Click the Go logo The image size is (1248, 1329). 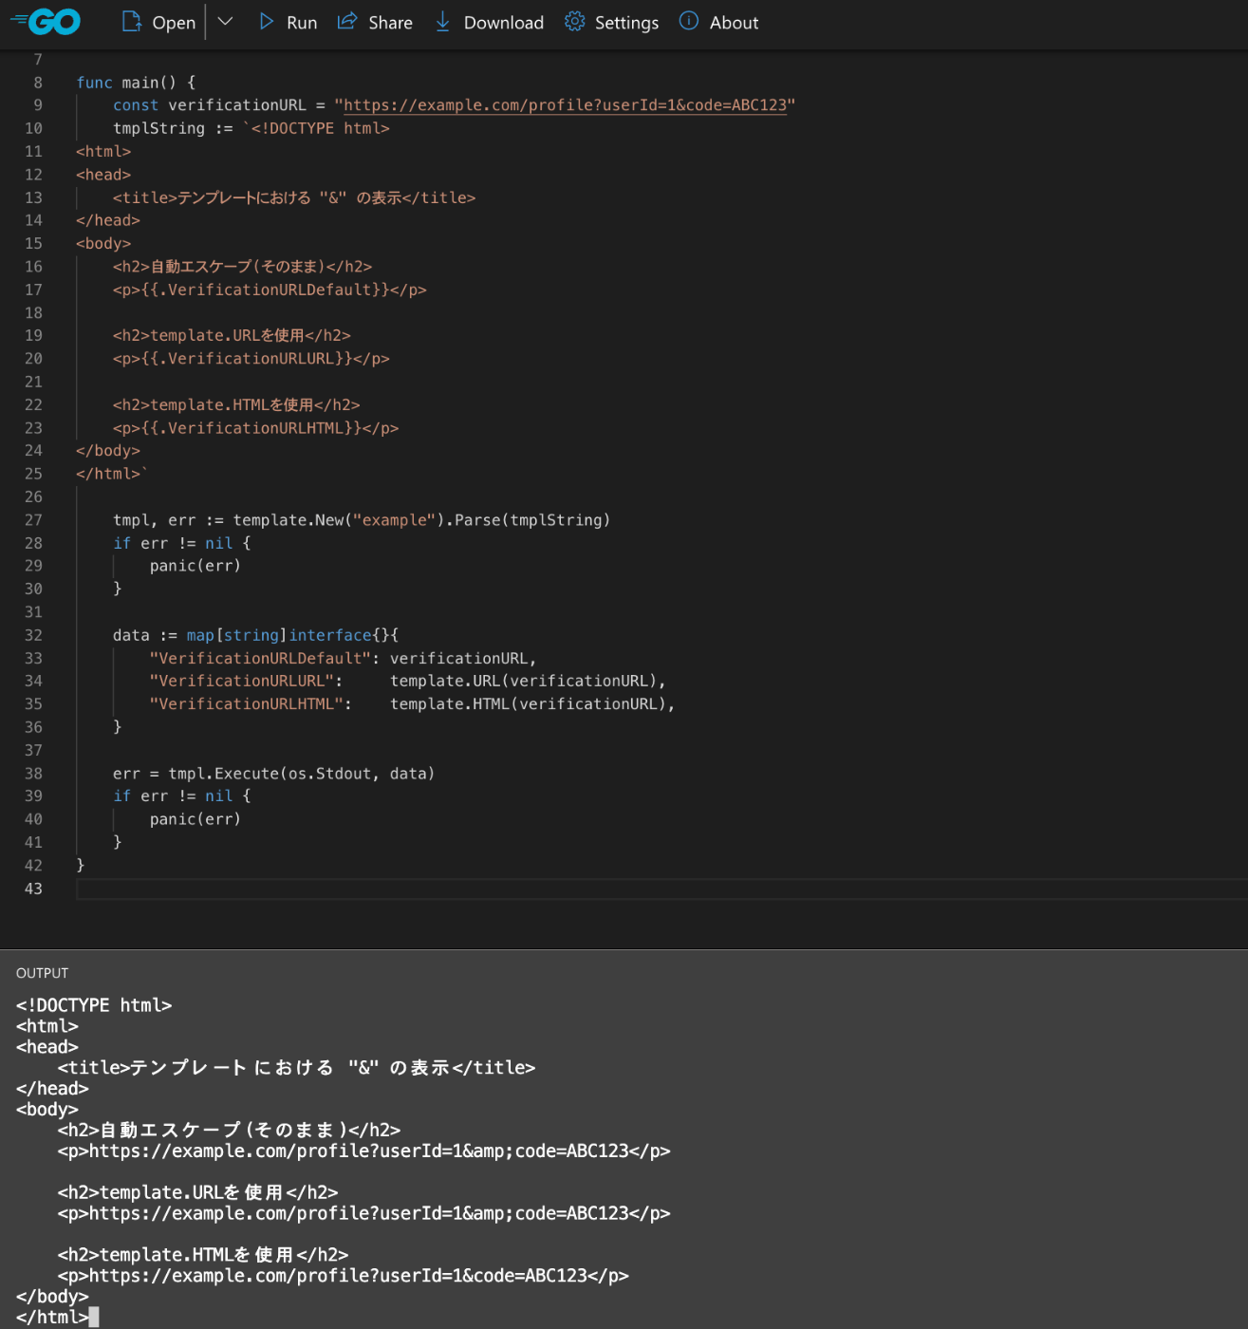pyautogui.click(x=46, y=21)
